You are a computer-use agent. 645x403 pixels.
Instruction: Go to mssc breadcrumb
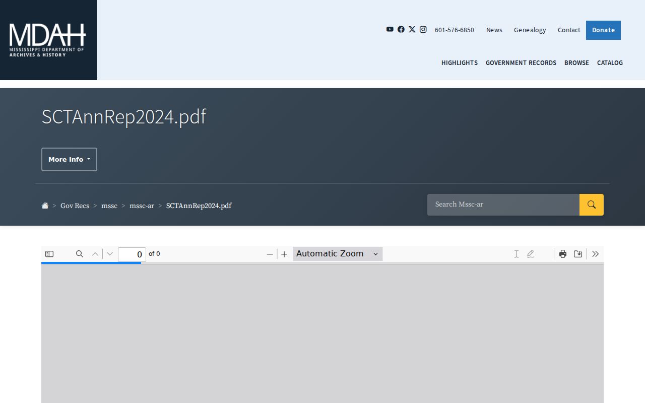pyautogui.click(x=109, y=206)
